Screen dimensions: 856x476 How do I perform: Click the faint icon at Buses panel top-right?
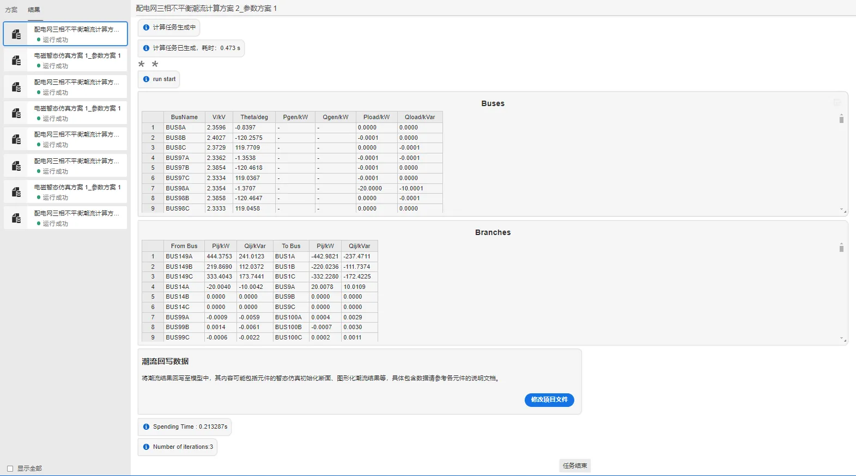[837, 103]
